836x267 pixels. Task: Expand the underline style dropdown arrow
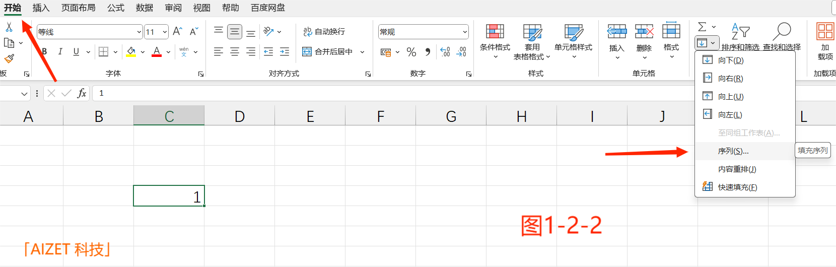(x=88, y=51)
